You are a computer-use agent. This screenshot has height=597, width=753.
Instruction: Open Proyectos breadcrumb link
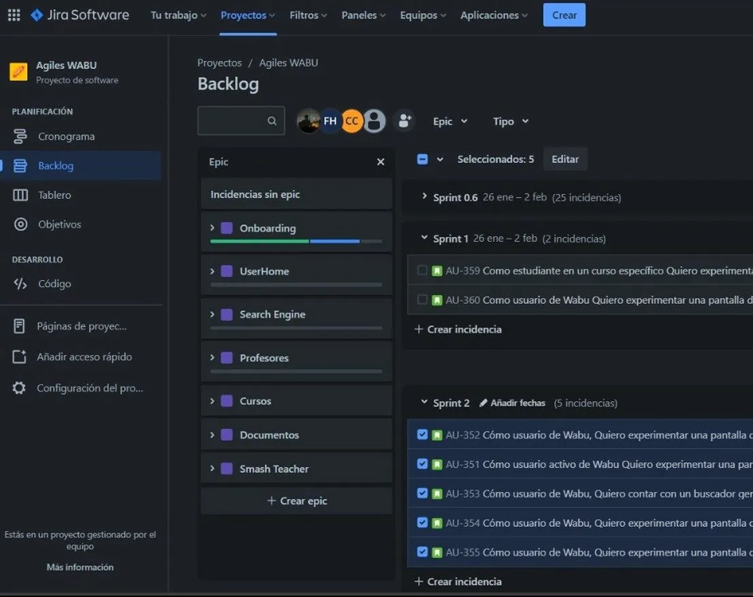(219, 63)
